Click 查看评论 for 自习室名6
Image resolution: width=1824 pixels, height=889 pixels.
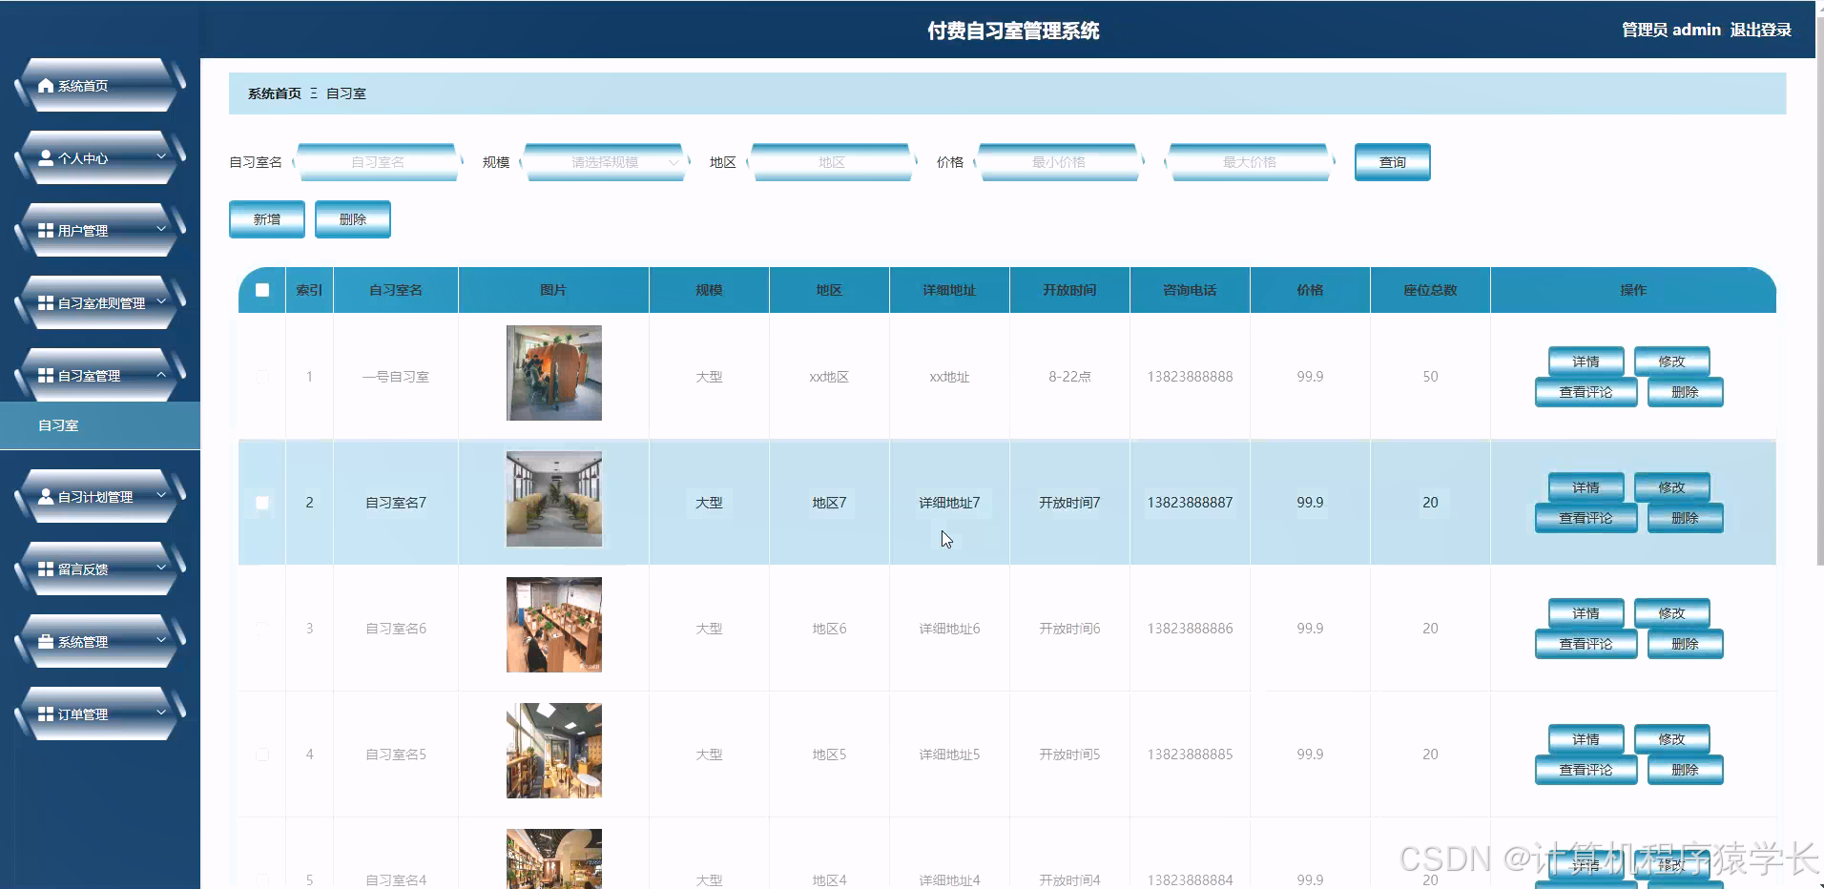pyautogui.click(x=1586, y=644)
